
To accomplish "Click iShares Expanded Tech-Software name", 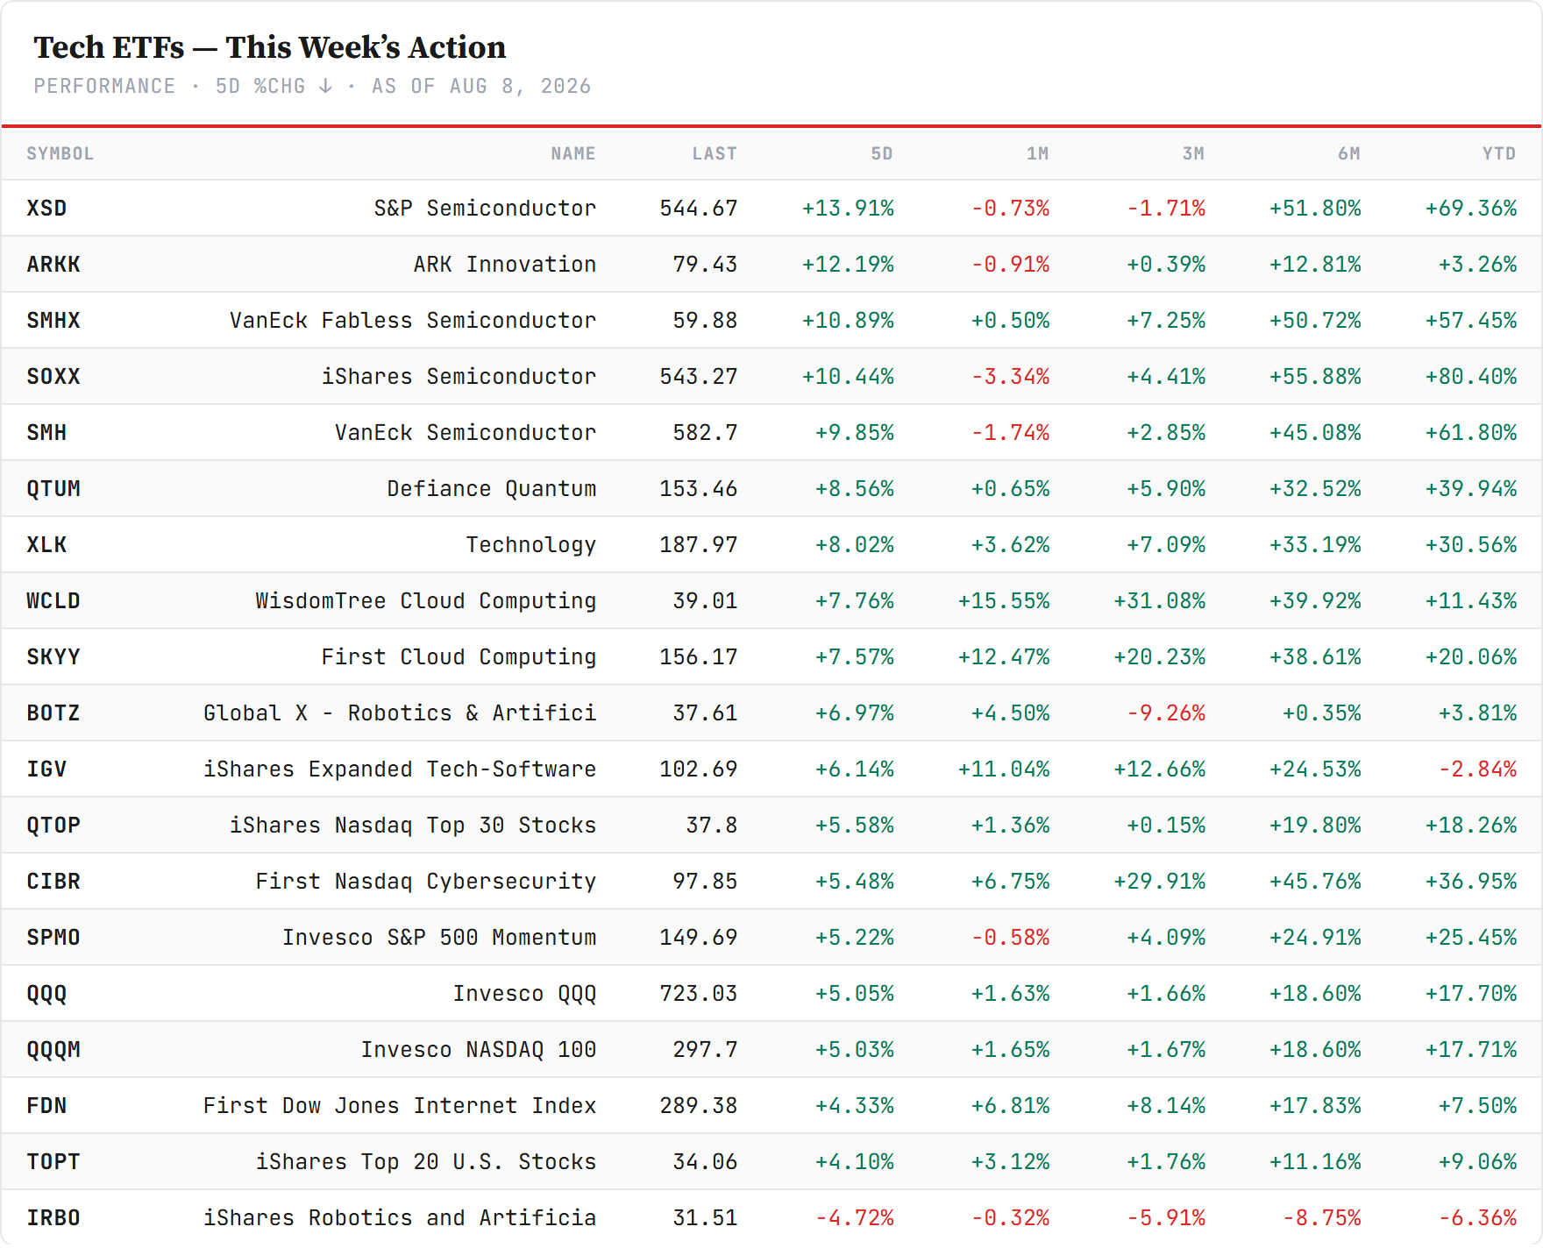I will point(400,769).
